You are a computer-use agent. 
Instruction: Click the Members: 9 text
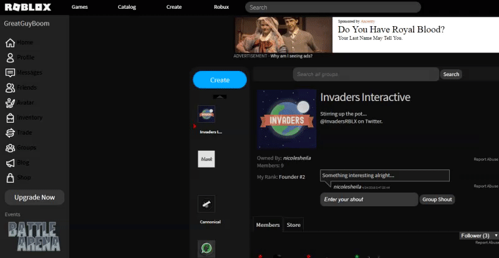coord(270,166)
